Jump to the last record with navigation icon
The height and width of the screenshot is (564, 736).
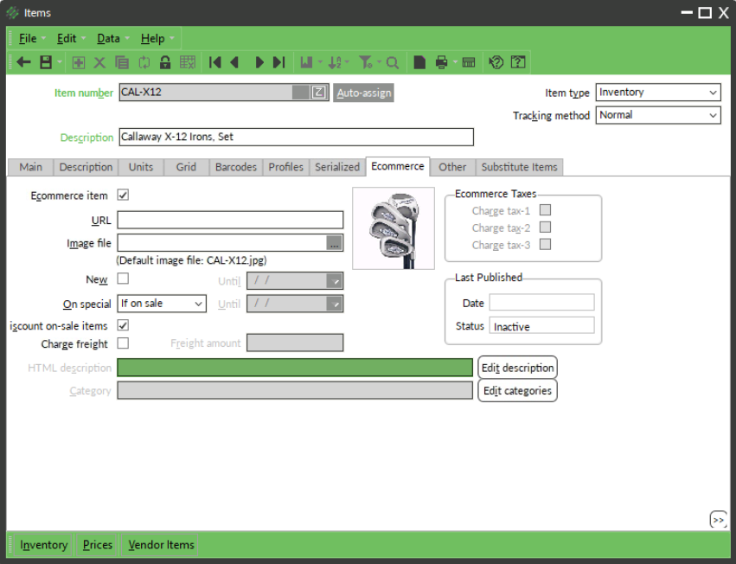coord(278,61)
